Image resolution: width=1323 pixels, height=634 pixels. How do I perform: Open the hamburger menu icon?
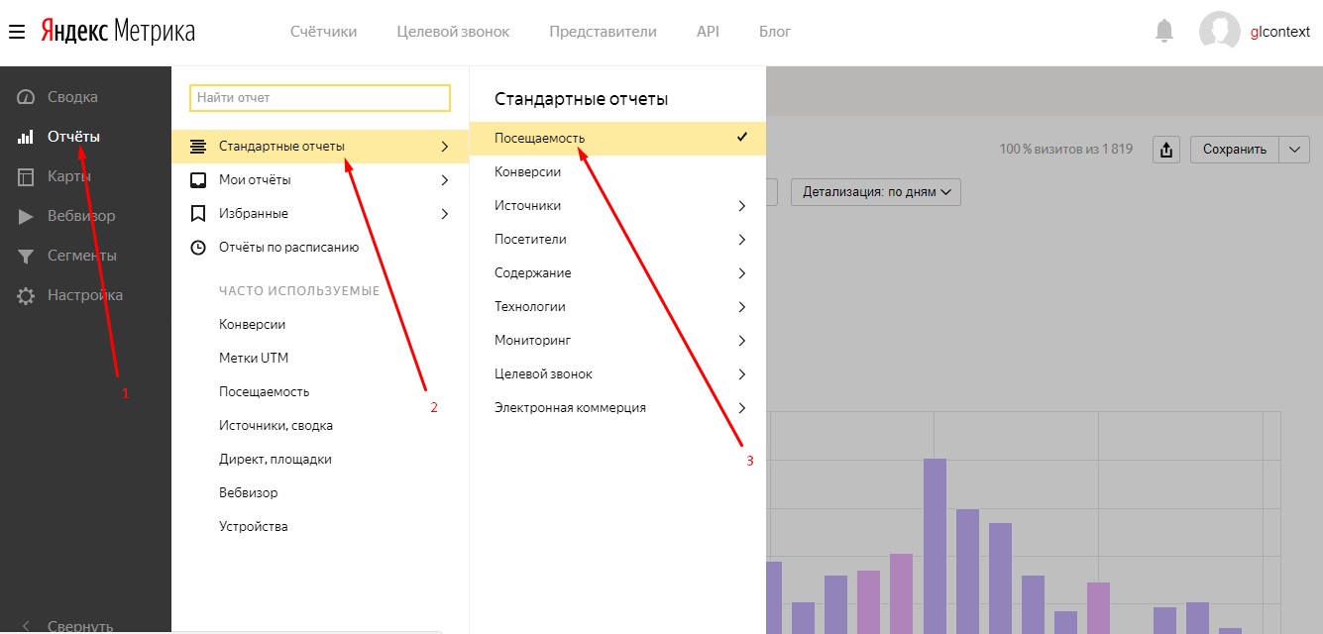[x=17, y=32]
